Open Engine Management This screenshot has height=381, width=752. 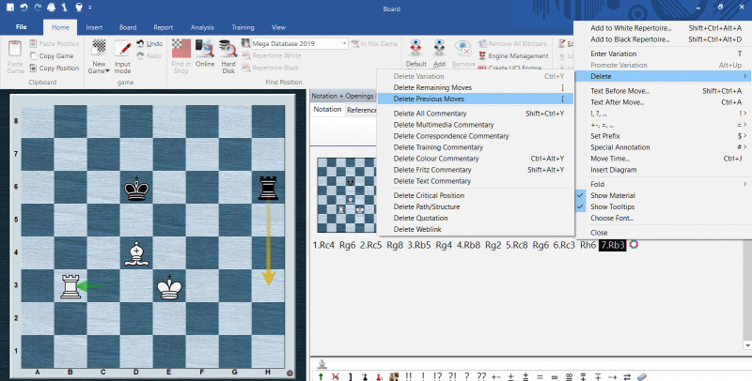(x=513, y=56)
